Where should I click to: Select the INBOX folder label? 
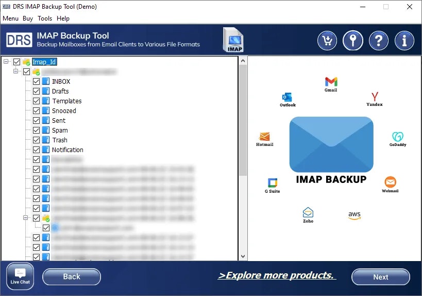(x=61, y=81)
